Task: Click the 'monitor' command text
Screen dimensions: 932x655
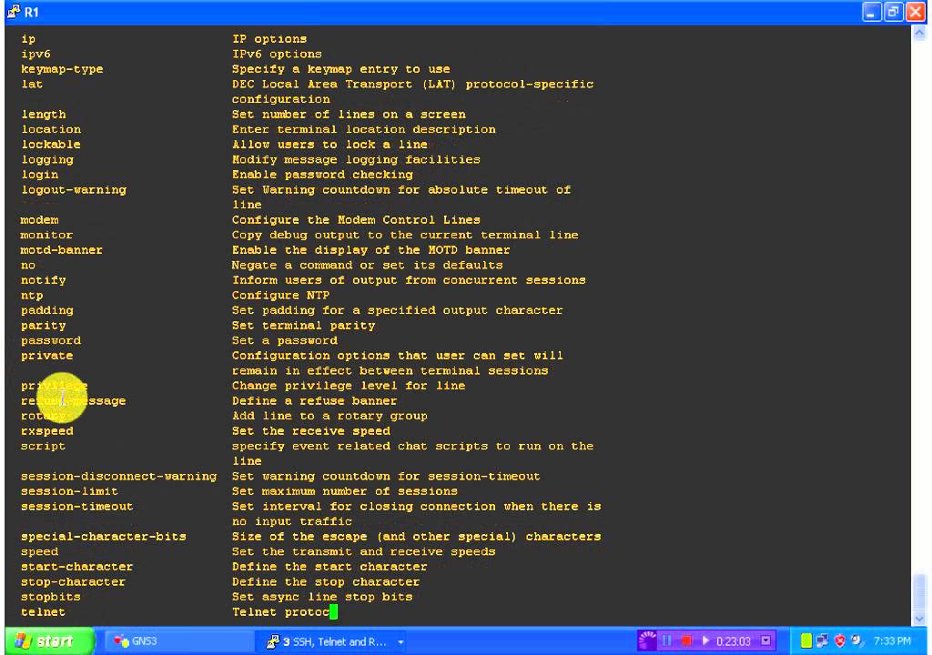Action: [46, 236]
